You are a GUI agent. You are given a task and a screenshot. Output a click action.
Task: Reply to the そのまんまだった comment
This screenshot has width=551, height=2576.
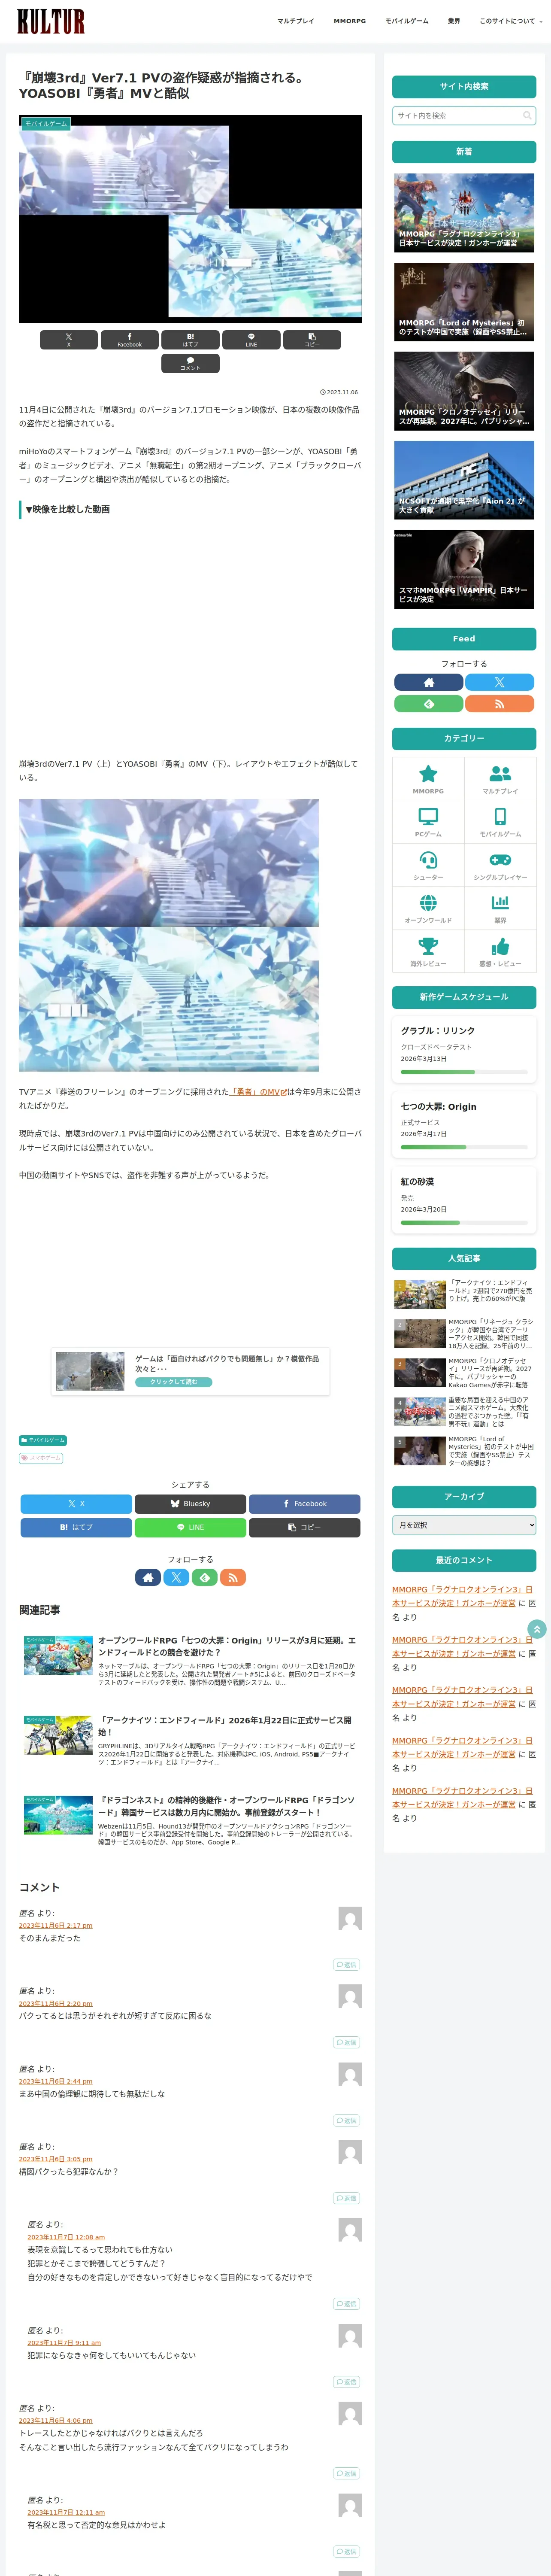[346, 1964]
